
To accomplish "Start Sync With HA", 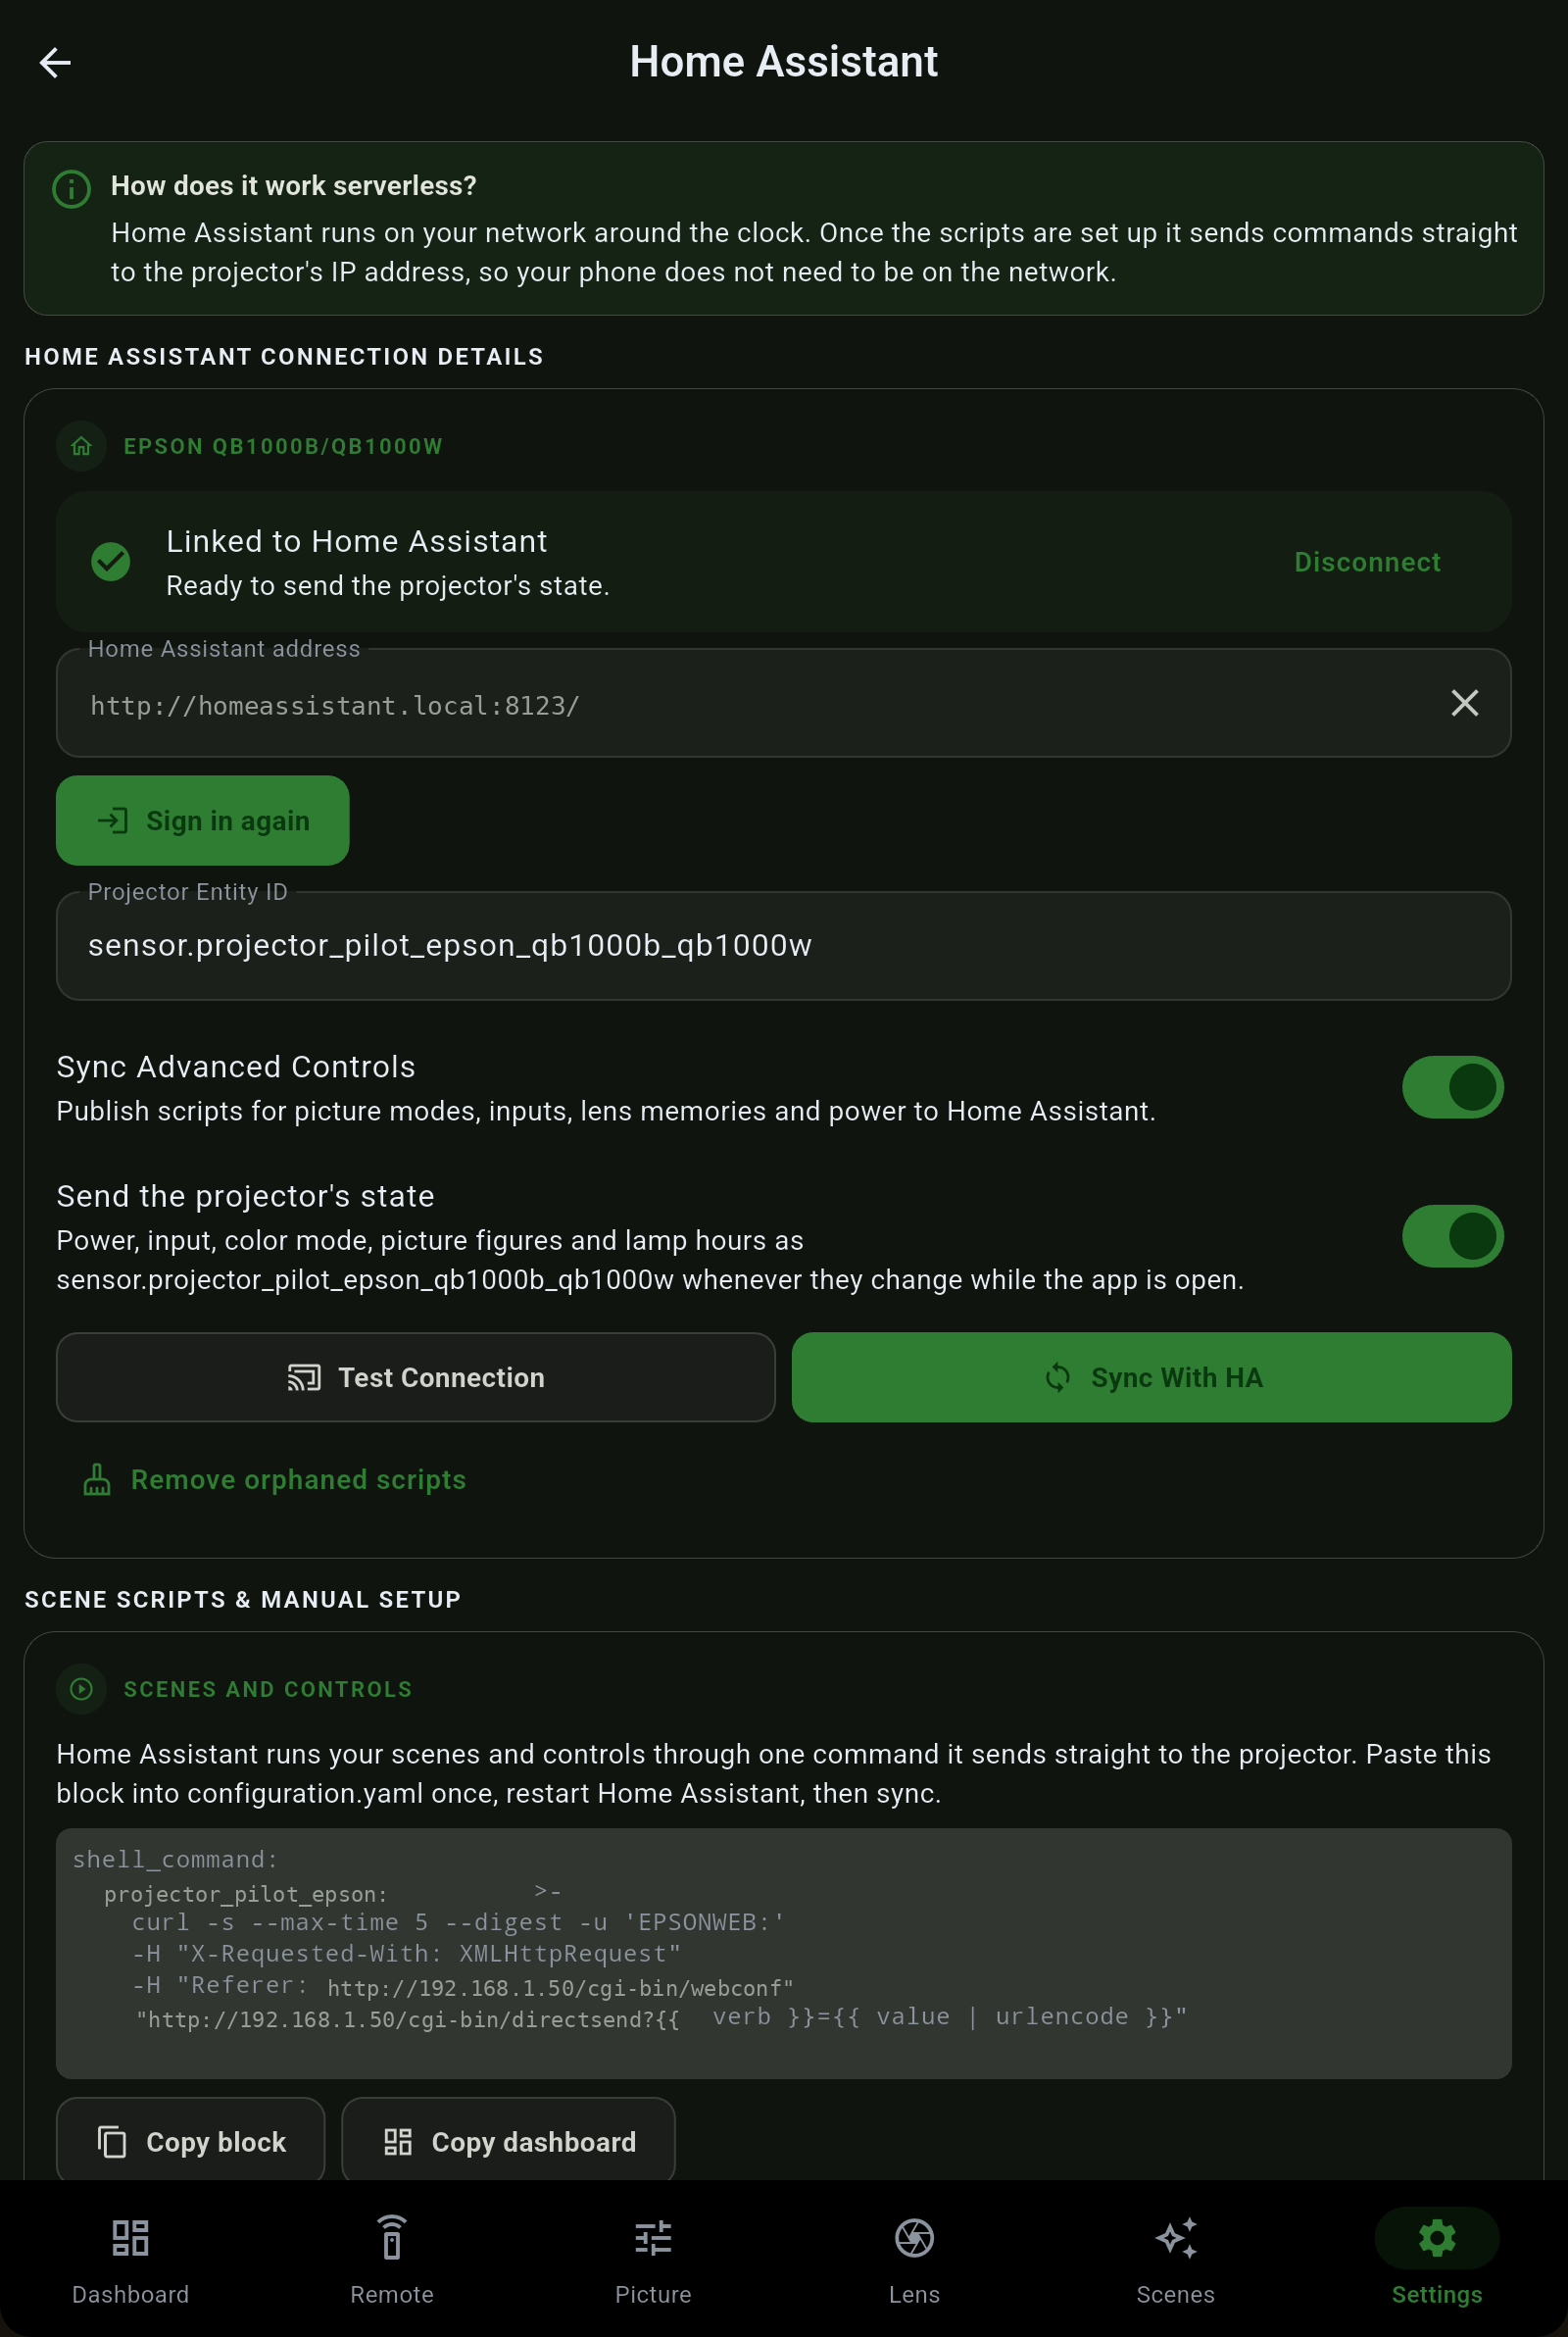I will (x=1151, y=1377).
